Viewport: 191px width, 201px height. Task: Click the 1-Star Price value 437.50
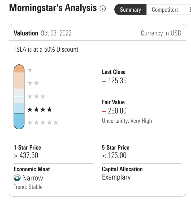(29, 155)
